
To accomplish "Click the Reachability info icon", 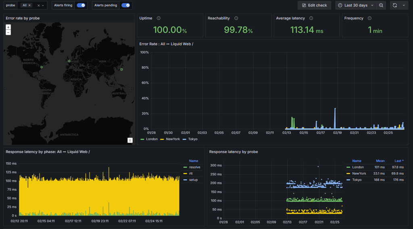I will click(236, 18).
